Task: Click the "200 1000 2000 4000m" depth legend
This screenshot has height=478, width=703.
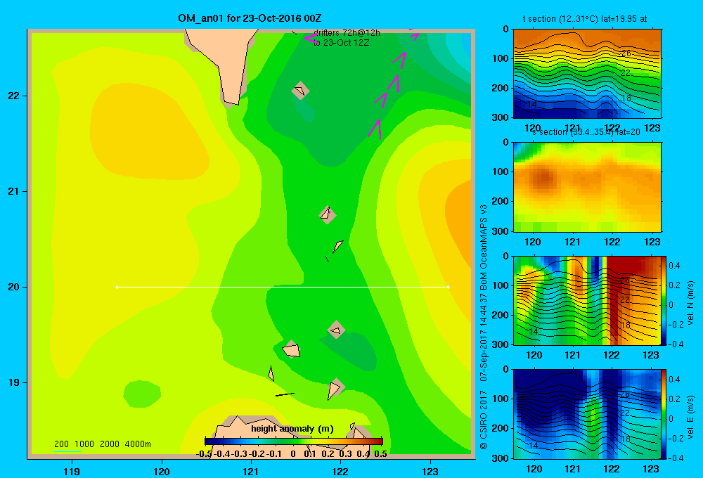Action: (102, 444)
